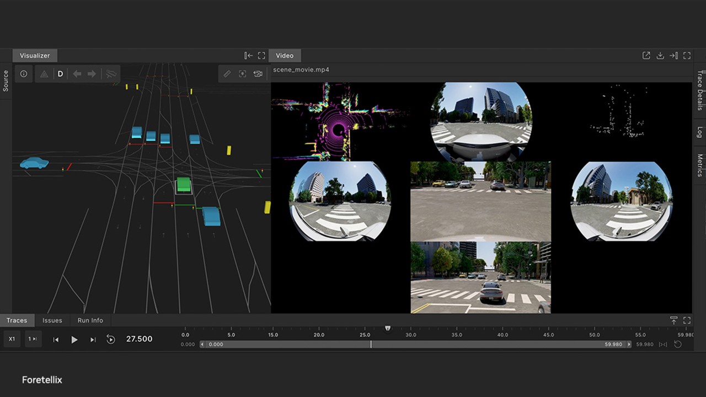Click the focus-on-vehicle icon in Visualizer toolbar

[242, 73]
